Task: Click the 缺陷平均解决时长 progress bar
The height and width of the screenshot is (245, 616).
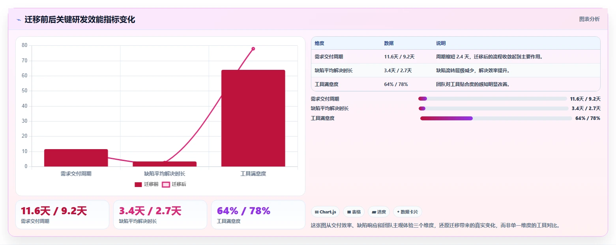Action: click(x=494, y=108)
